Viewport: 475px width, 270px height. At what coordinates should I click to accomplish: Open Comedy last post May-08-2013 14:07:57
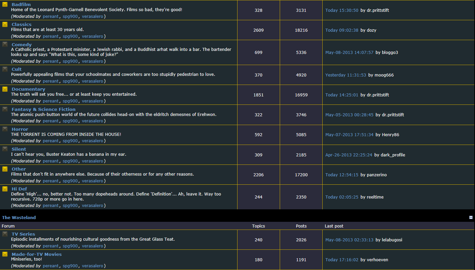(x=349, y=52)
